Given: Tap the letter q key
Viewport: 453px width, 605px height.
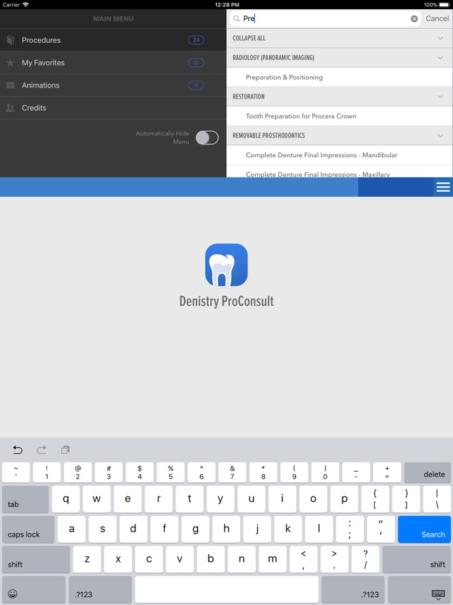Looking at the screenshot, I should pos(66,499).
